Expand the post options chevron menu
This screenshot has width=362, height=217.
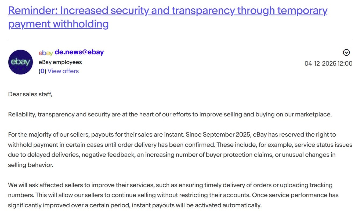pos(346,52)
